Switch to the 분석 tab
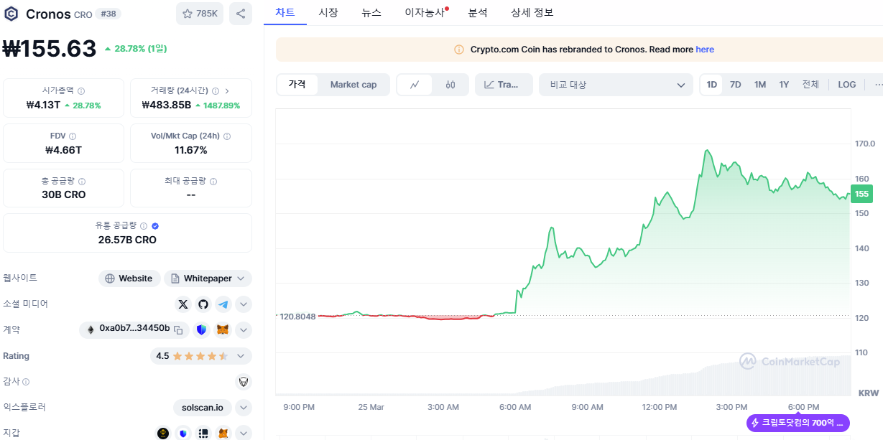The image size is (883, 440). click(x=477, y=12)
